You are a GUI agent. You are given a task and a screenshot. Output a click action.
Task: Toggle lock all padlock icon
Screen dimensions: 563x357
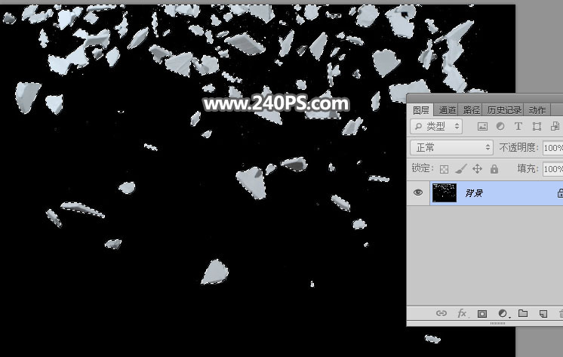(494, 169)
